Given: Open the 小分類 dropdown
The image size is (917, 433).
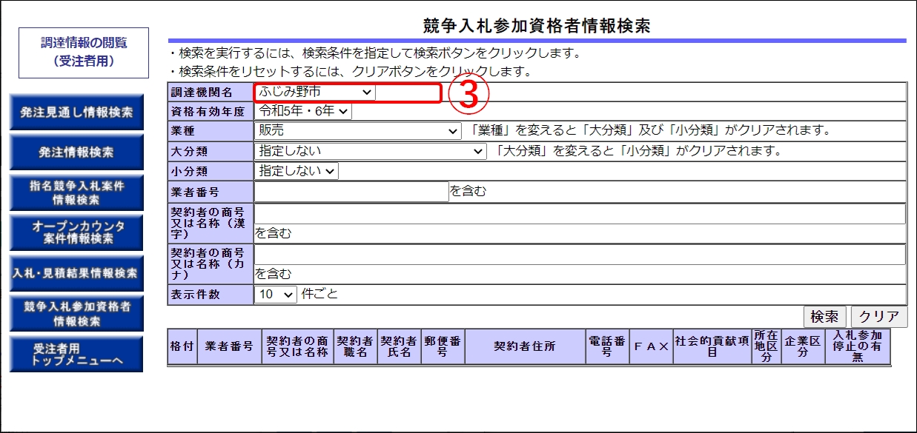Looking at the screenshot, I should 296,171.
